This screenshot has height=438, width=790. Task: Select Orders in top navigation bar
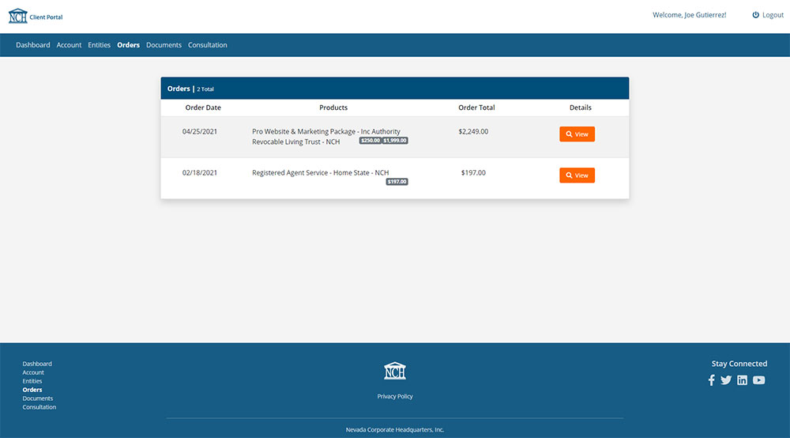[129, 45]
